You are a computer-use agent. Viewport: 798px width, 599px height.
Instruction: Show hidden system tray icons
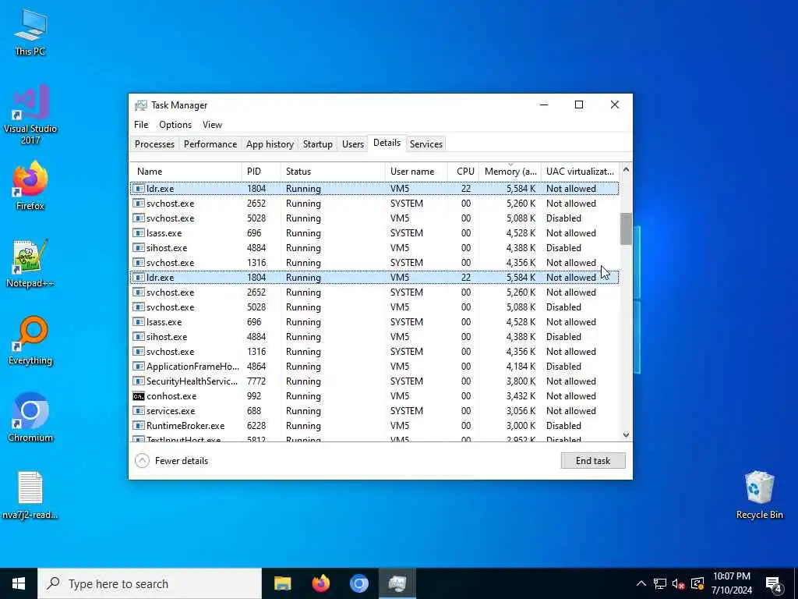(641, 583)
